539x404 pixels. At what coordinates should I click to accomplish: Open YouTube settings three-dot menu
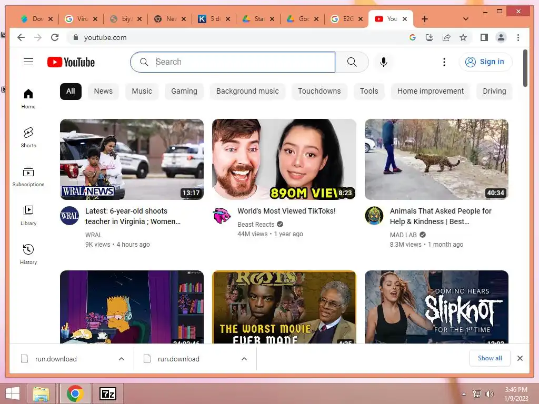tap(444, 62)
